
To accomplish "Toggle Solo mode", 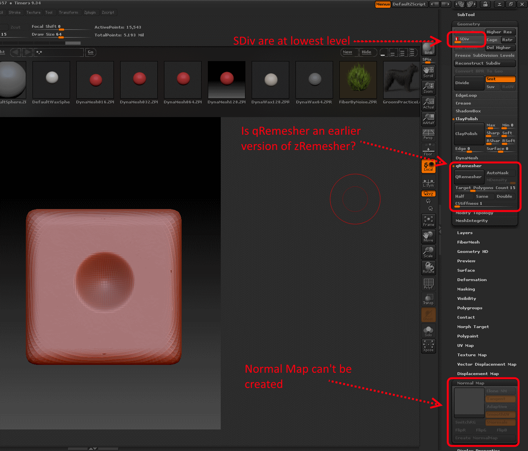I will pos(429,331).
